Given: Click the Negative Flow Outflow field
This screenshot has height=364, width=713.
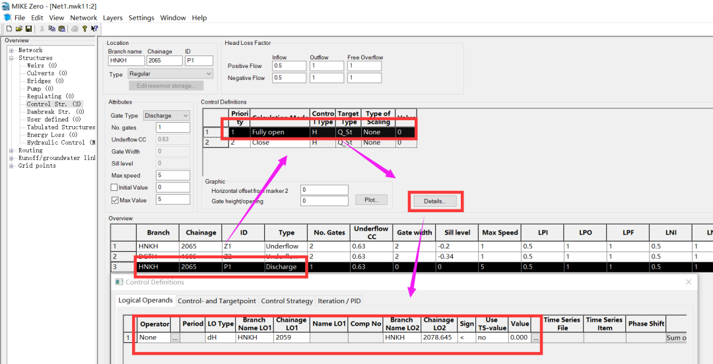Looking at the screenshot, I should [x=327, y=78].
